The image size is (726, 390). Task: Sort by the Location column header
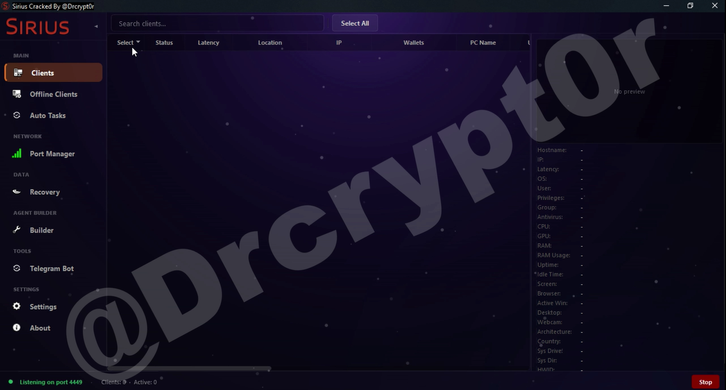click(x=270, y=43)
